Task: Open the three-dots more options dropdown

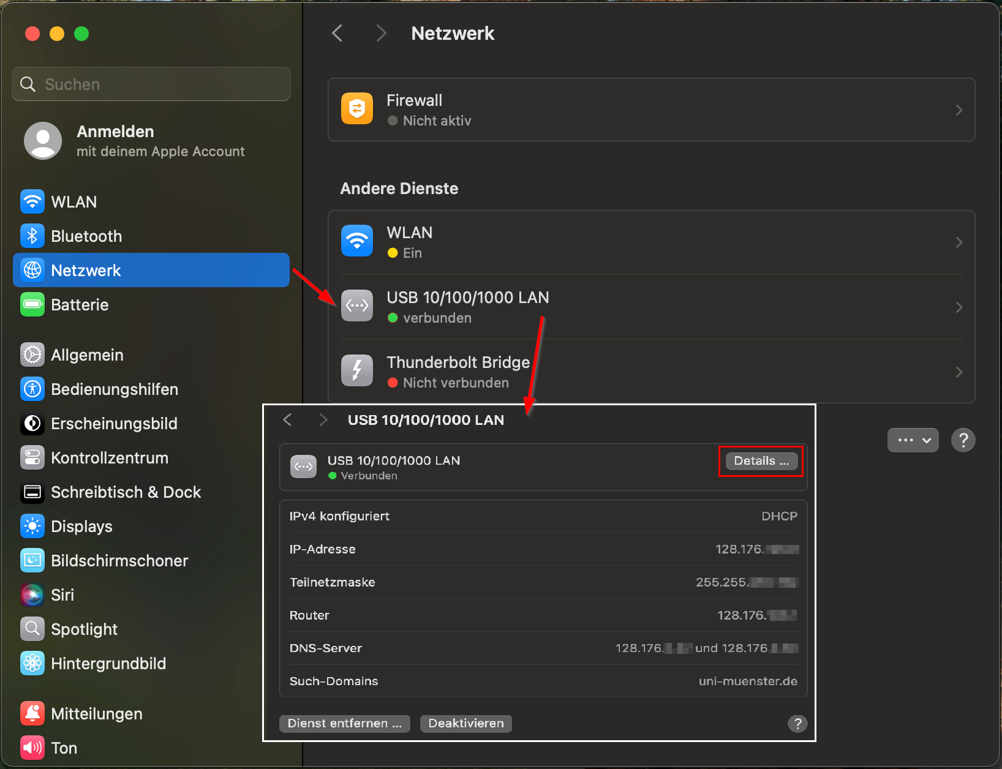Action: tap(913, 440)
